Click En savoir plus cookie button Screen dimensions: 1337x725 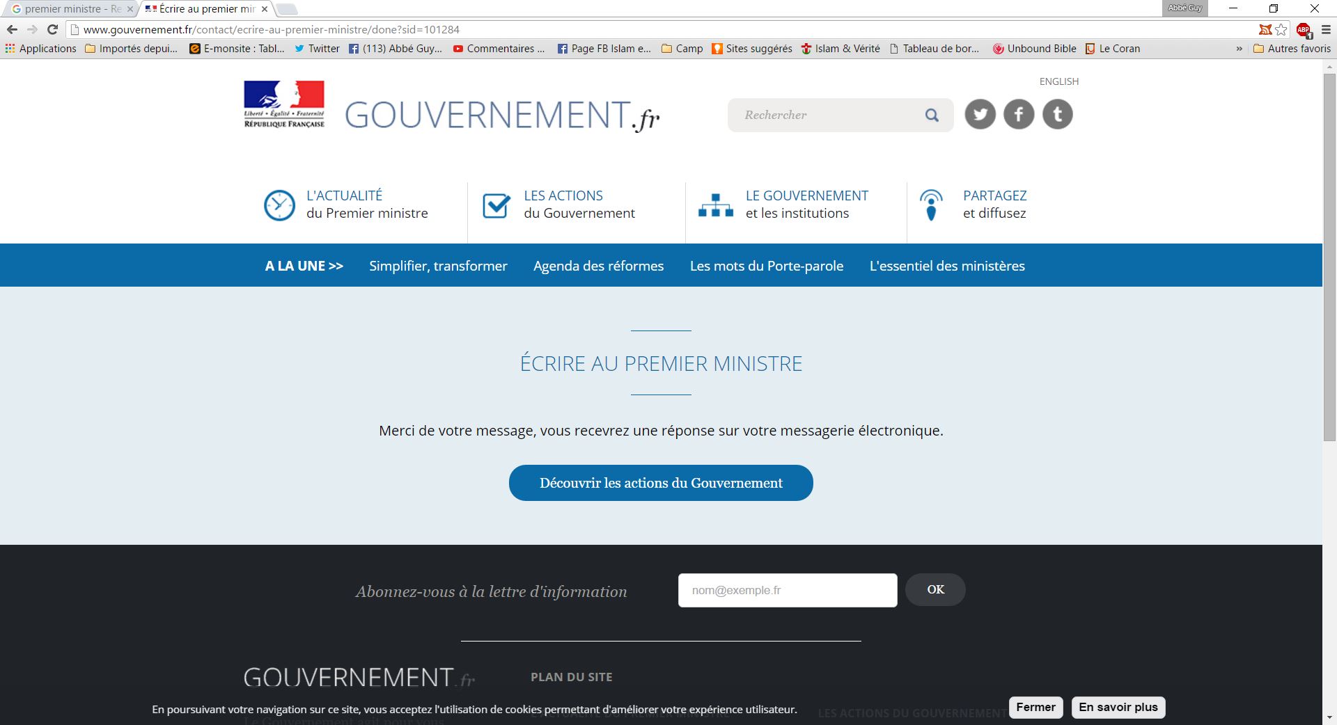[1118, 708]
